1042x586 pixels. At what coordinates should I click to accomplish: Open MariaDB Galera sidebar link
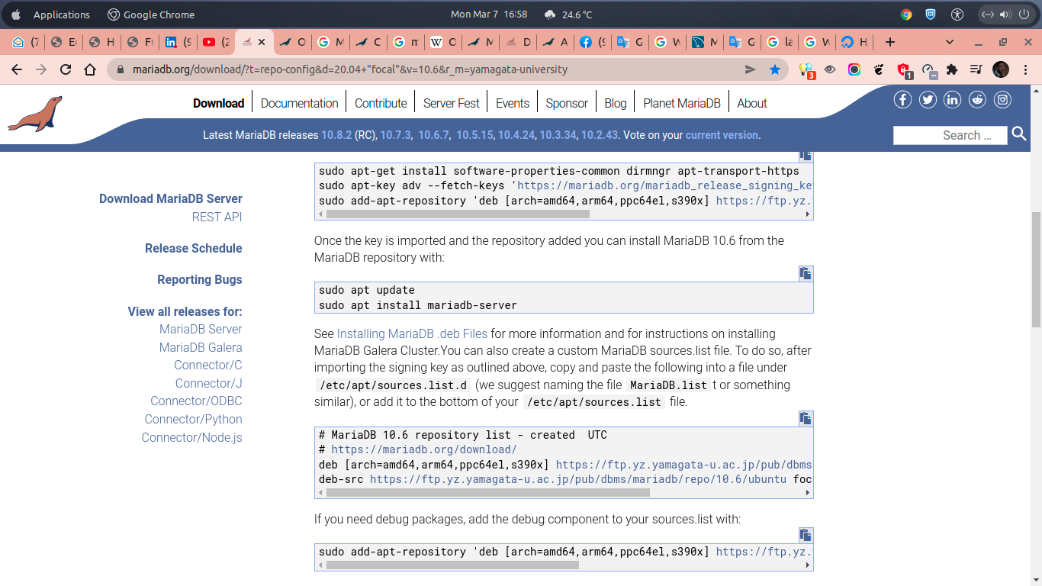point(201,347)
